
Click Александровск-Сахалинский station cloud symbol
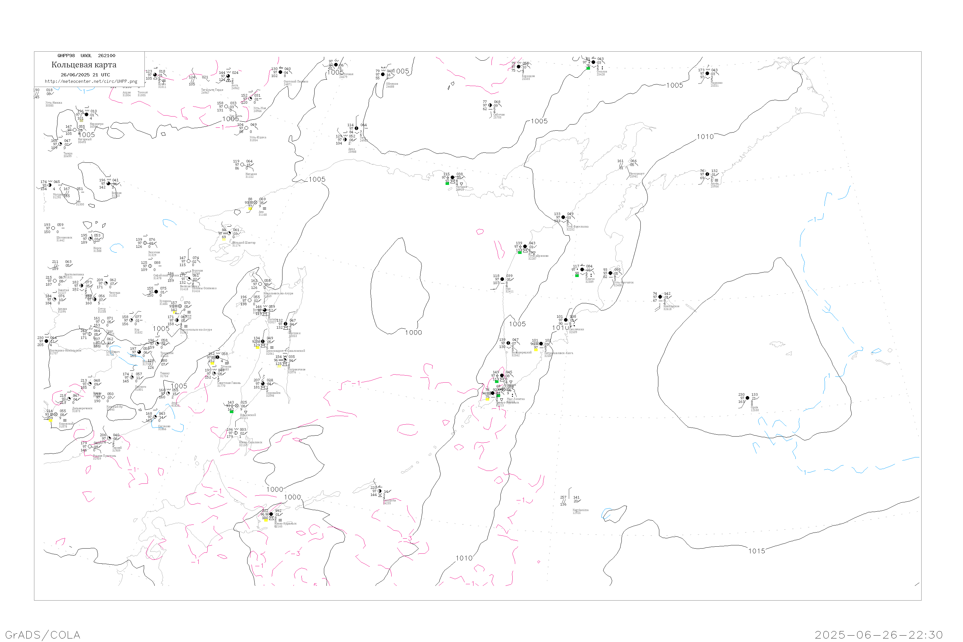[263, 342]
